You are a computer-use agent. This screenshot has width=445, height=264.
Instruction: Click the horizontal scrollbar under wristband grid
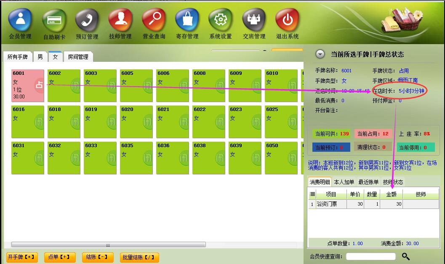[109, 245]
